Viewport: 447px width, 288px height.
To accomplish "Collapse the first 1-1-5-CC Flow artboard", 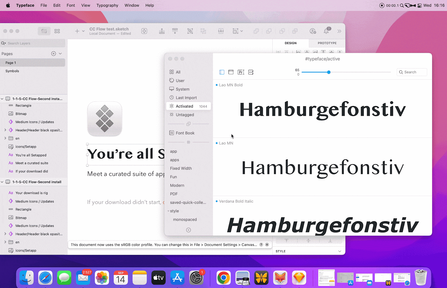I will pos(2,99).
